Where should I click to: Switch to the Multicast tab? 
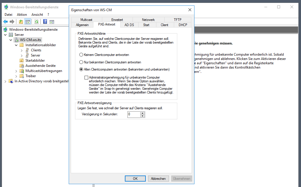click(86, 20)
